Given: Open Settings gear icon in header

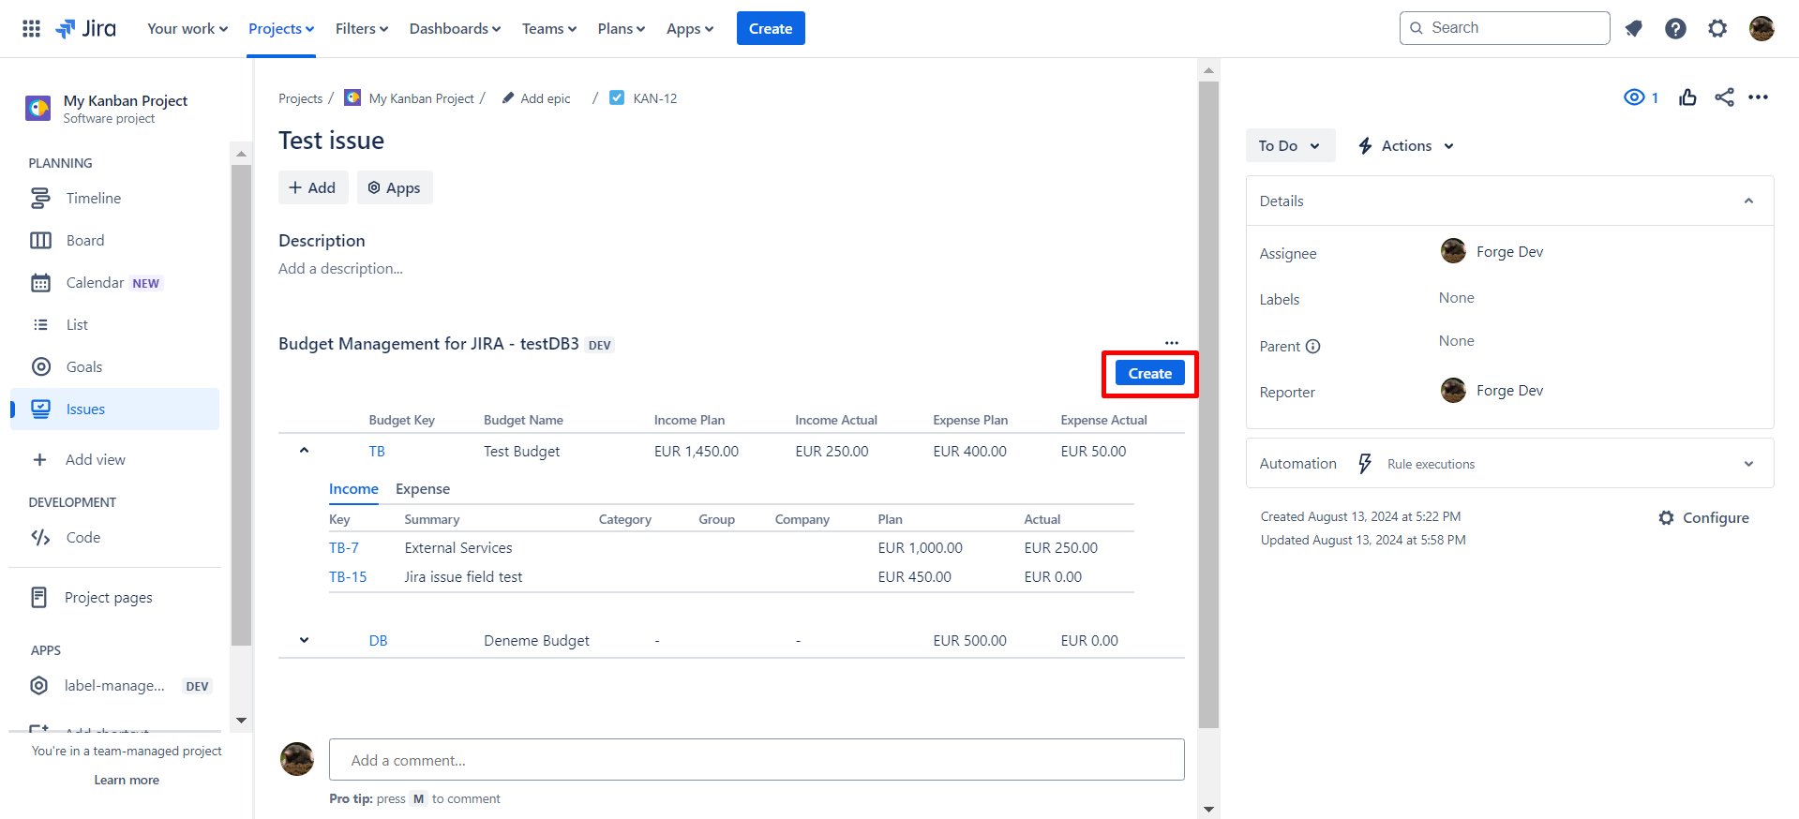Looking at the screenshot, I should (1717, 28).
